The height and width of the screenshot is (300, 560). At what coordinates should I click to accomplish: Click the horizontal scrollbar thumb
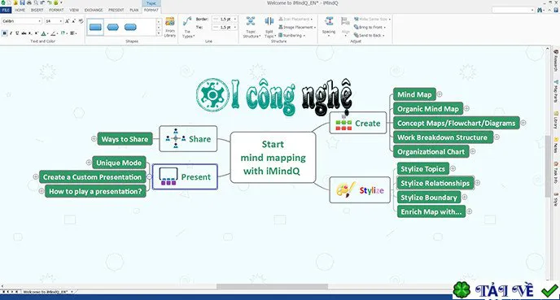[272, 286]
